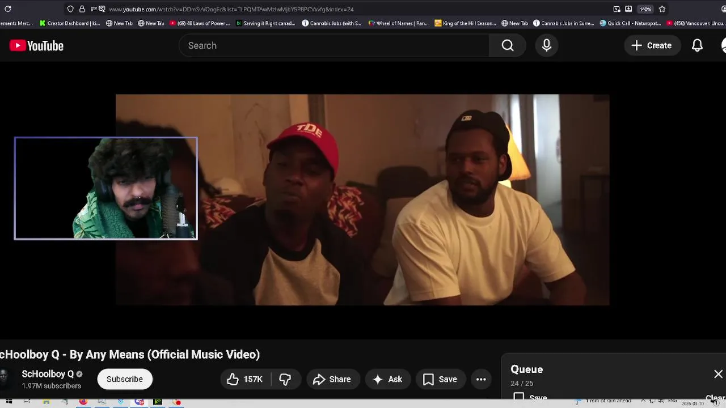726x408 pixels.
Task: Open the Share dialog
Action: coord(332,379)
